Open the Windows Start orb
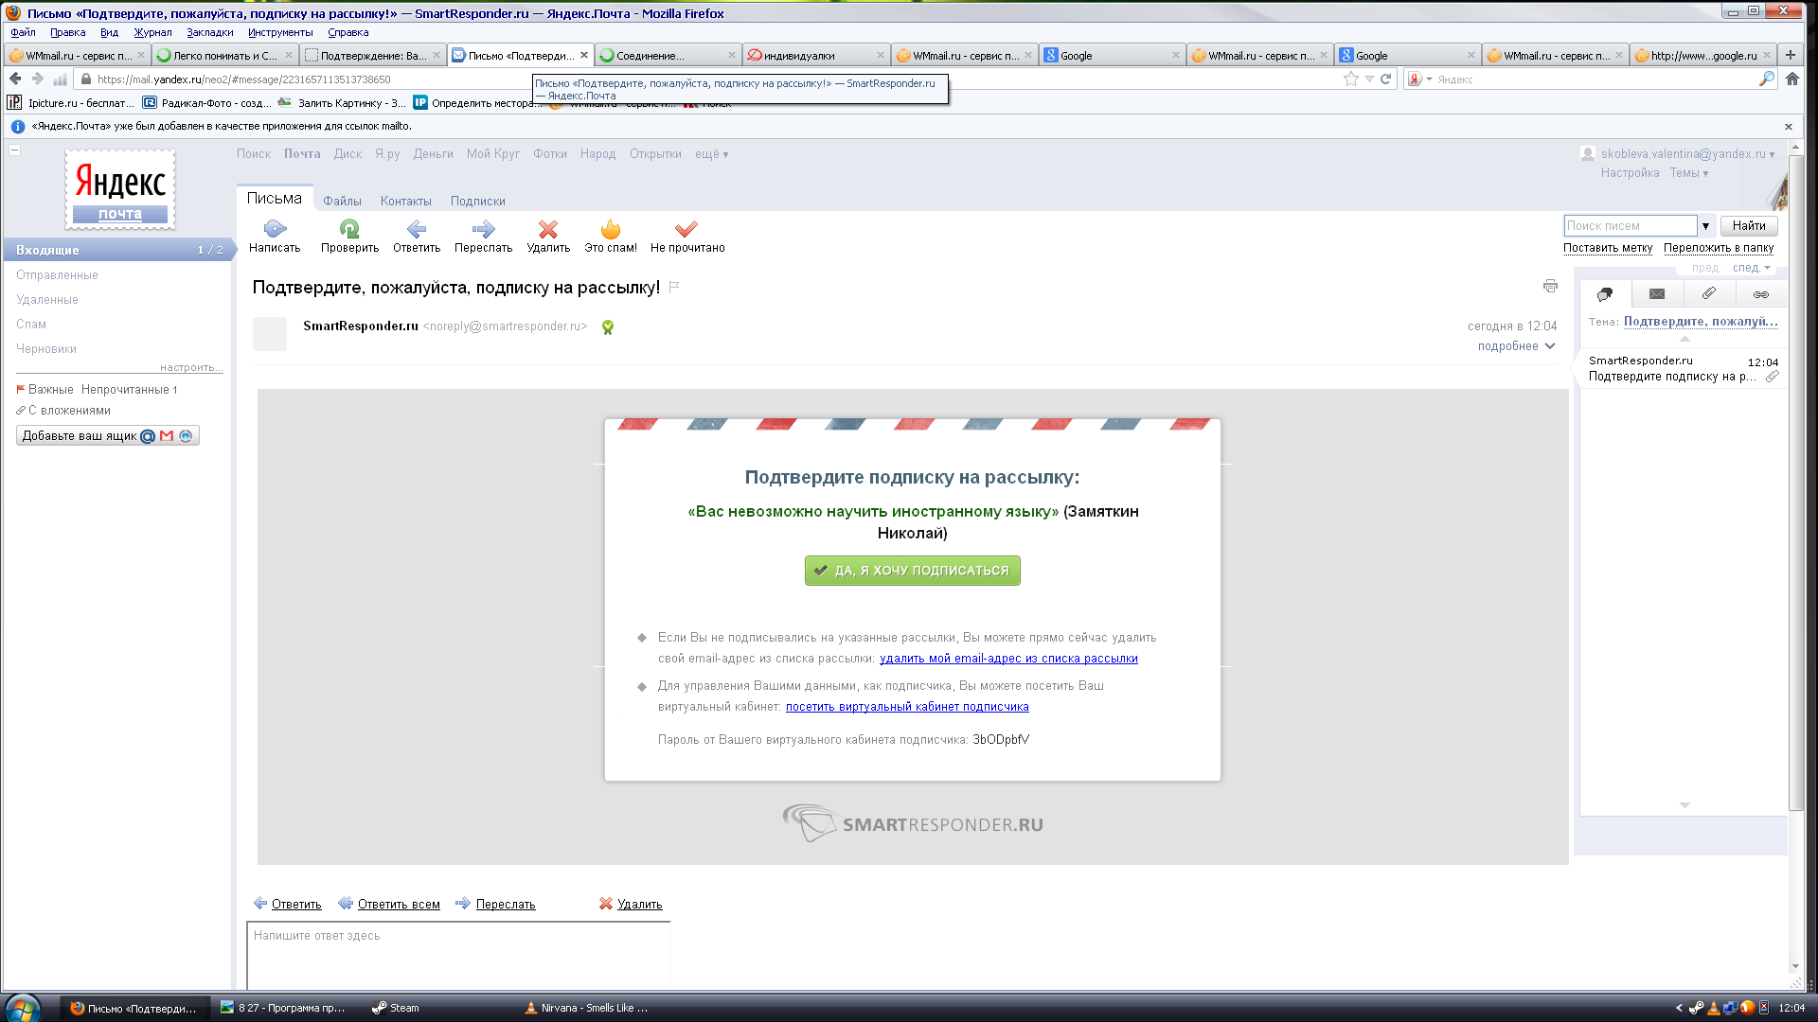The height and width of the screenshot is (1022, 1818). (23, 1008)
